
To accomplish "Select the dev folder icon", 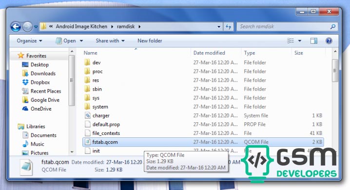I will tap(87, 62).
